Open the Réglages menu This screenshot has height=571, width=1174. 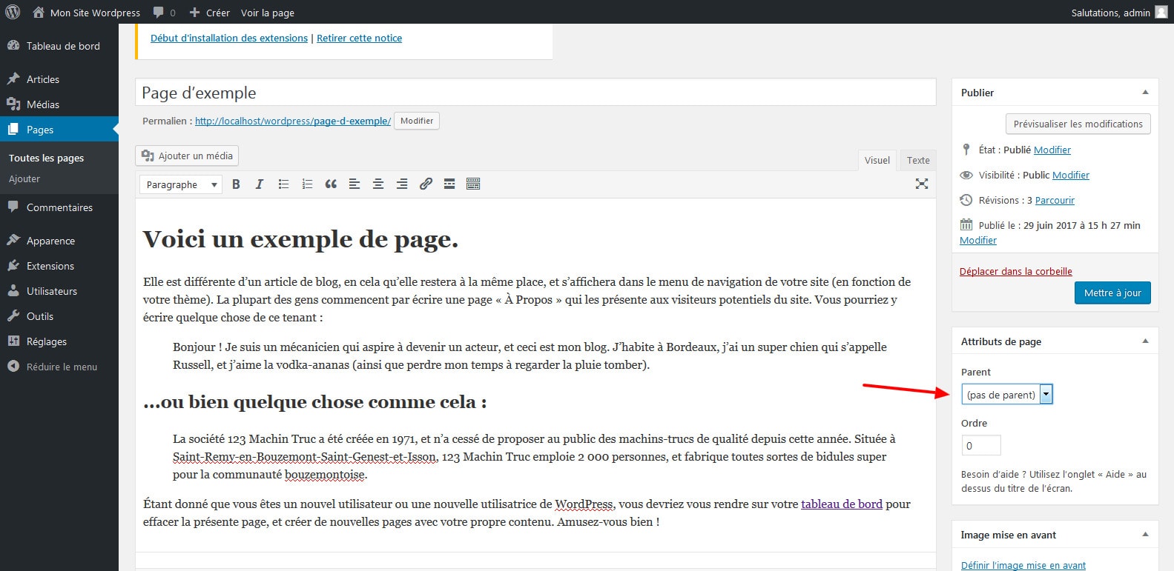point(59,341)
